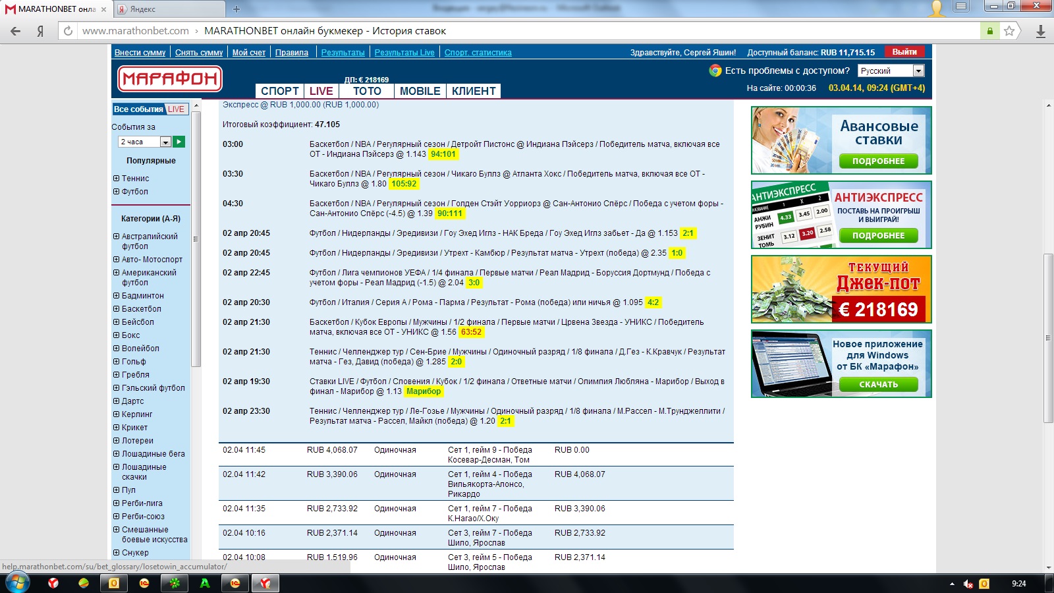Select the LIVE tab next to СПОРТ
The height and width of the screenshot is (593, 1054).
click(x=321, y=91)
